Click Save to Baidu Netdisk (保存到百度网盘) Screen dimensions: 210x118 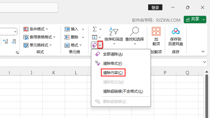[176, 37]
